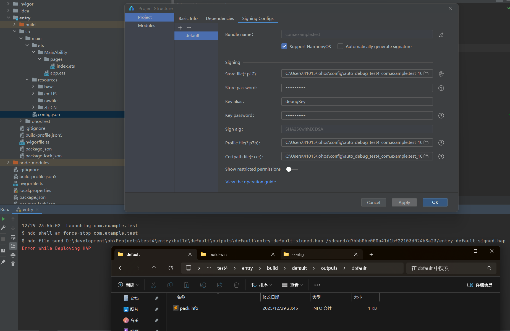Click the trash icon in Run panel
The height and width of the screenshot is (331, 510).
point(13,264)
